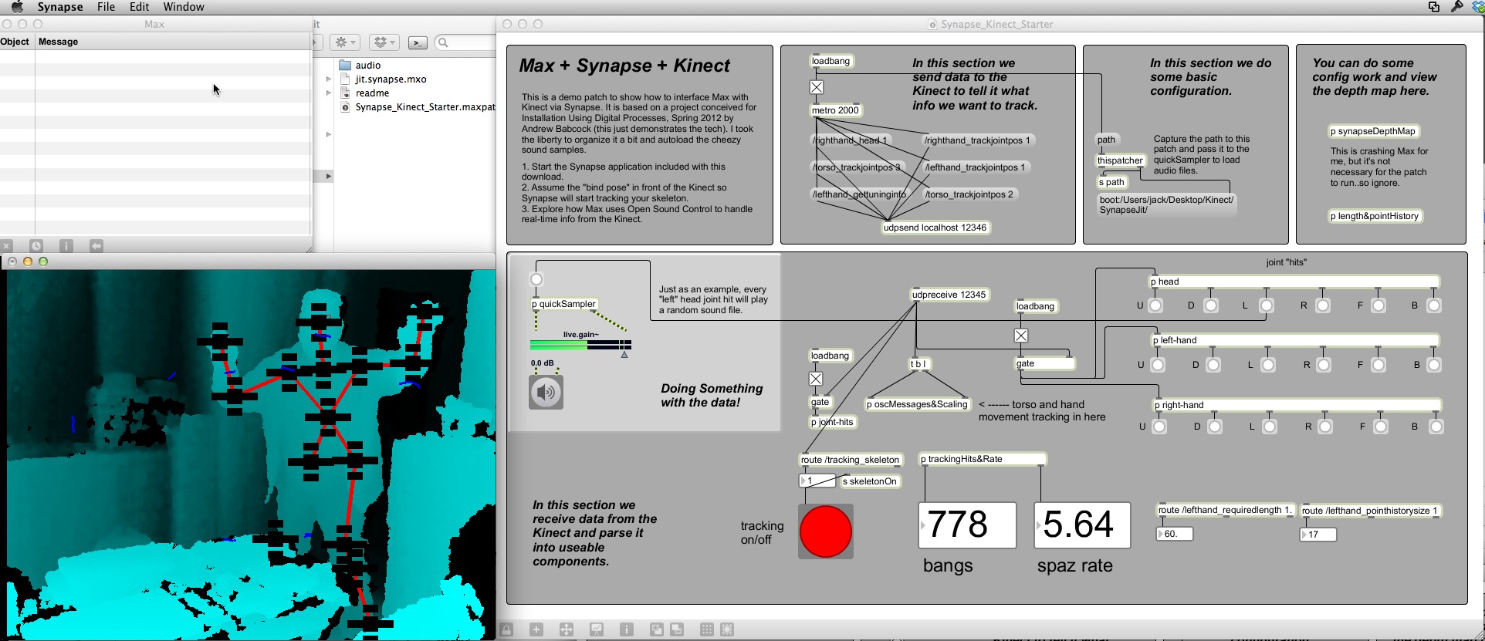Toggle the grid display icon
The image size is (1485, 641).
(706, 629)
